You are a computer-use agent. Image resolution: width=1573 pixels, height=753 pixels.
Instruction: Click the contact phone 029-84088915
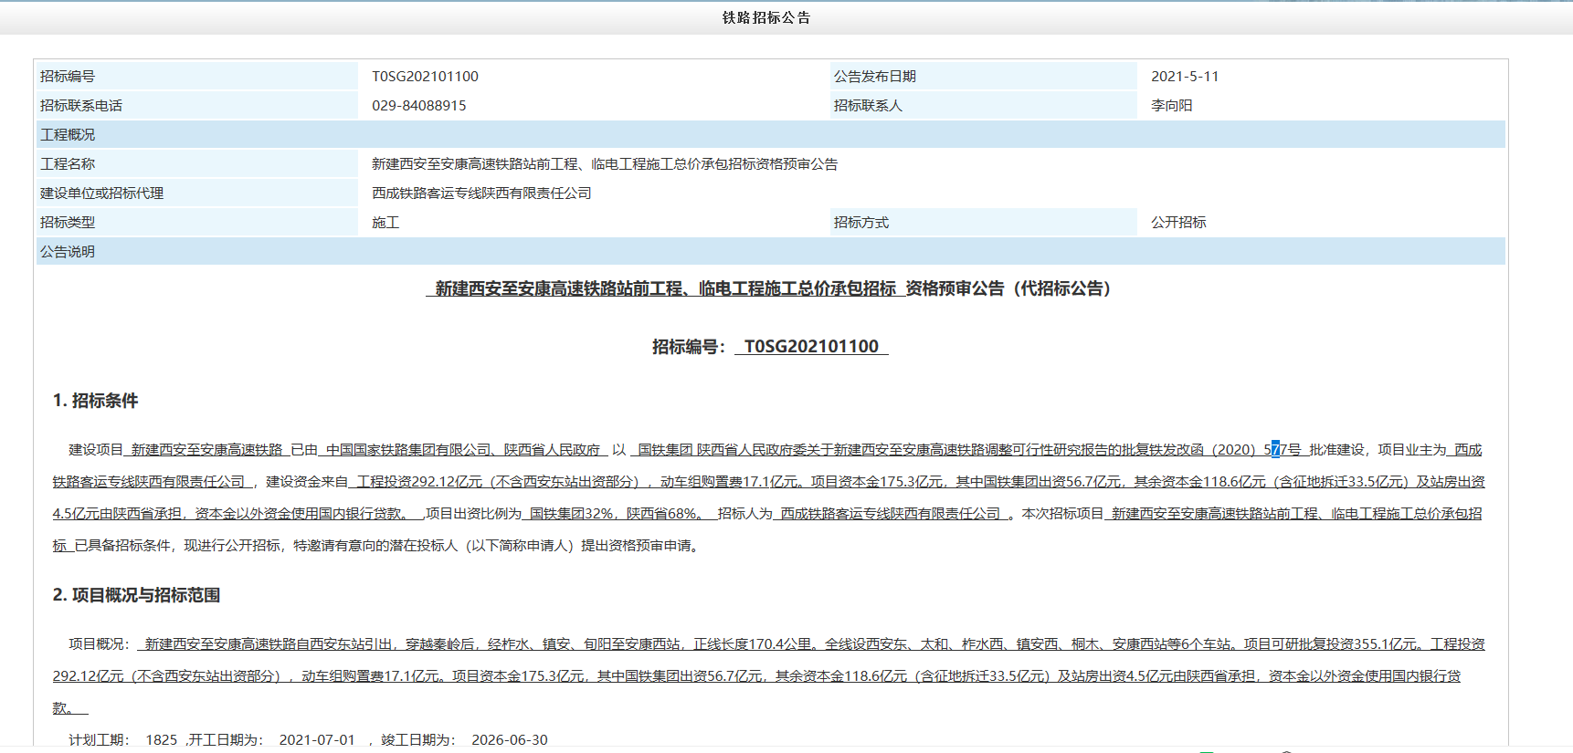418,106
